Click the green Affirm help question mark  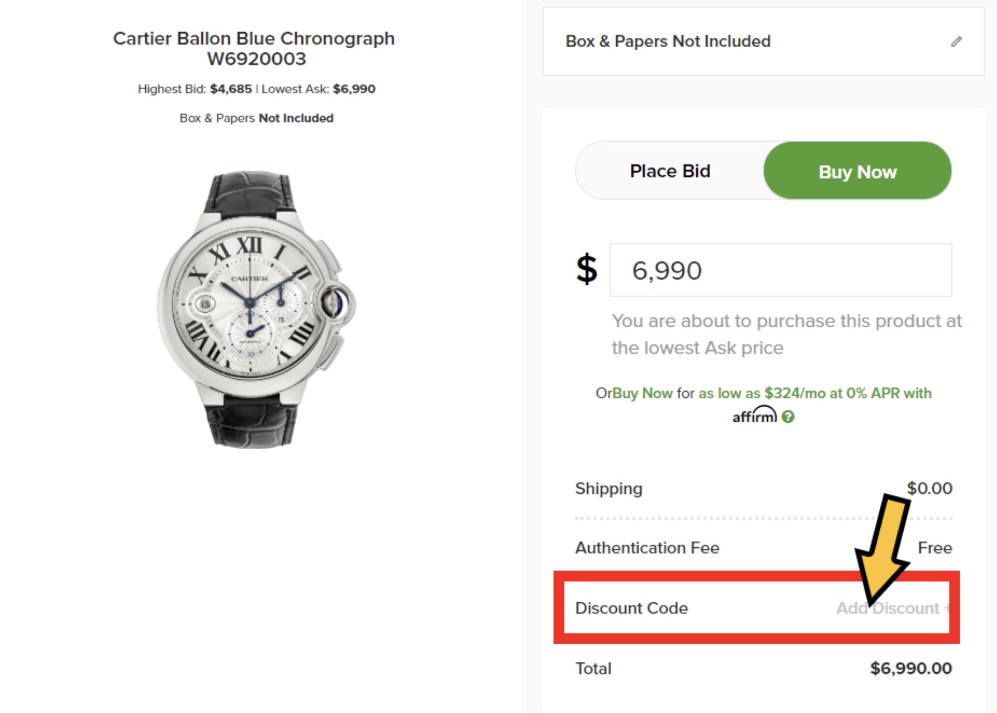point(788,417)
